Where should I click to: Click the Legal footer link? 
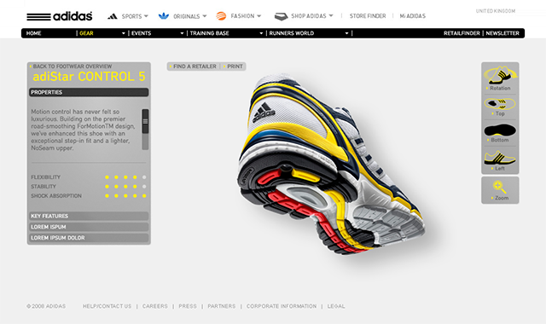(x=336, y=306)
